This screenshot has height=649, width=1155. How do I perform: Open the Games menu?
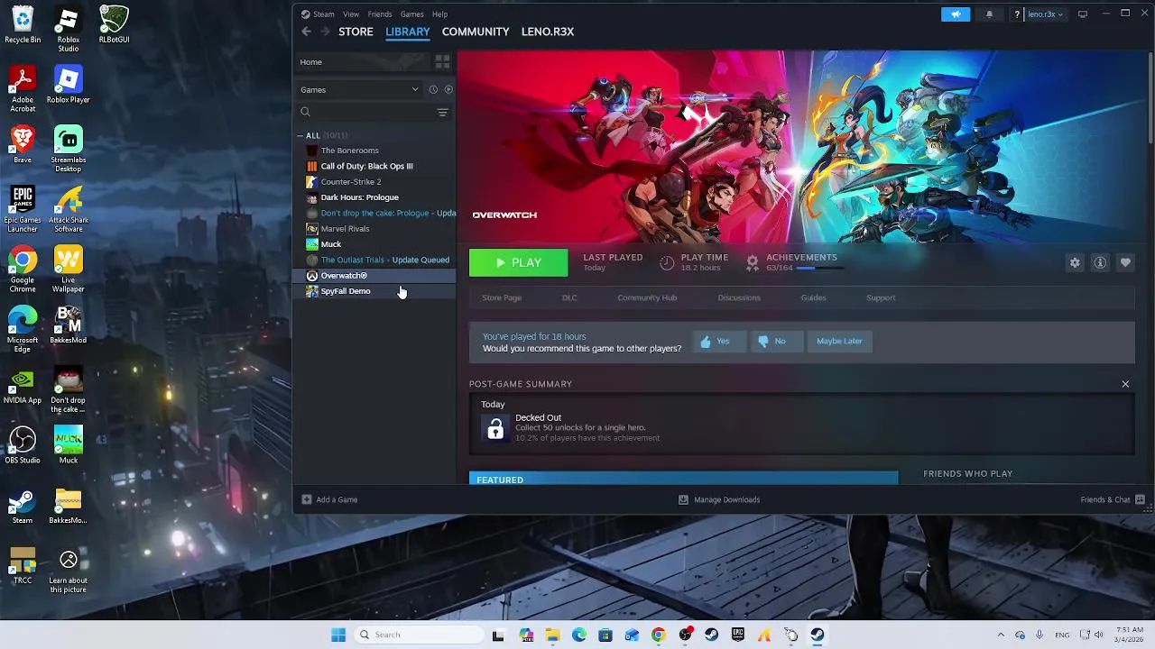pos(411,14)
